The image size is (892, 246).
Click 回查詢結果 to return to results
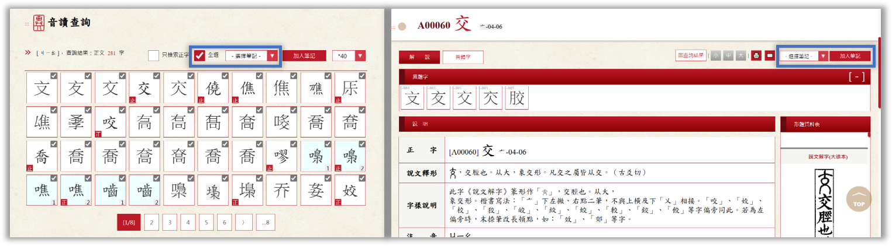pyautogui.click(x=691, y=56)
